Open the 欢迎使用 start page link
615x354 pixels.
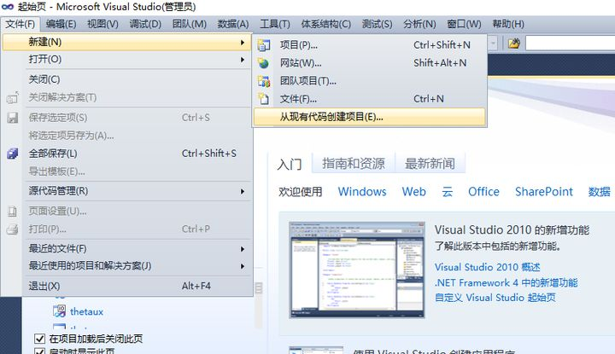point(301,192)
